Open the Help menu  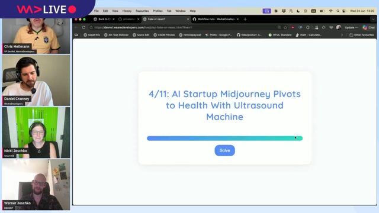coord(192,11)
